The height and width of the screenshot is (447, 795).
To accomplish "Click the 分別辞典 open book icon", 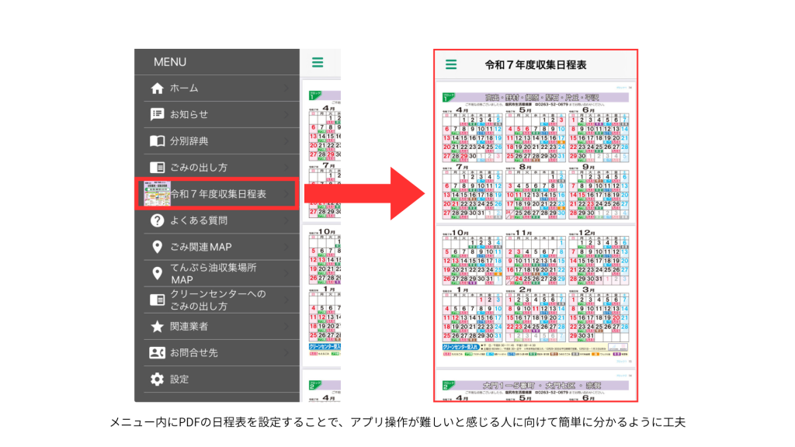I will pyautogui.click(x=157, y=141).
